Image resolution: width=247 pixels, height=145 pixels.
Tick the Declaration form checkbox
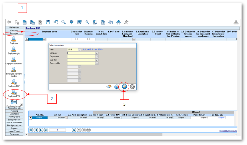(x=76, y=39)
